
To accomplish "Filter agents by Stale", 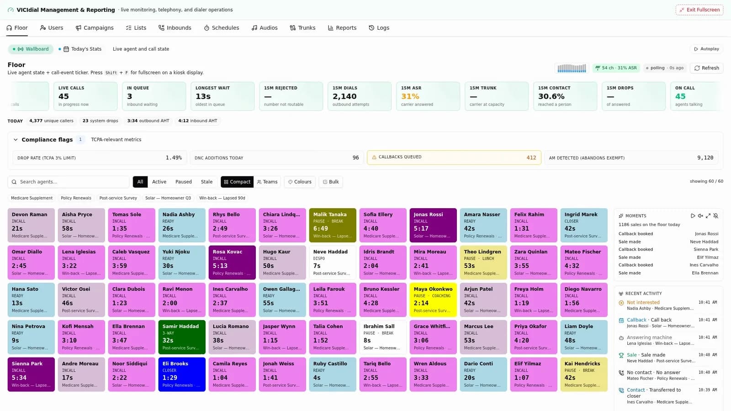I will (207, 182).
